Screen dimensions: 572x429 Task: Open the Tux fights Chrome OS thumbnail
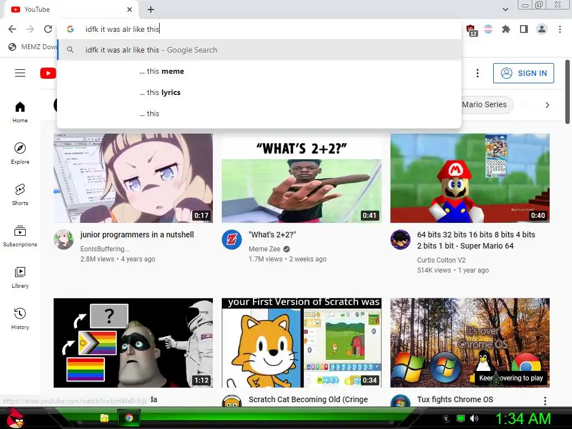point(470,343)
